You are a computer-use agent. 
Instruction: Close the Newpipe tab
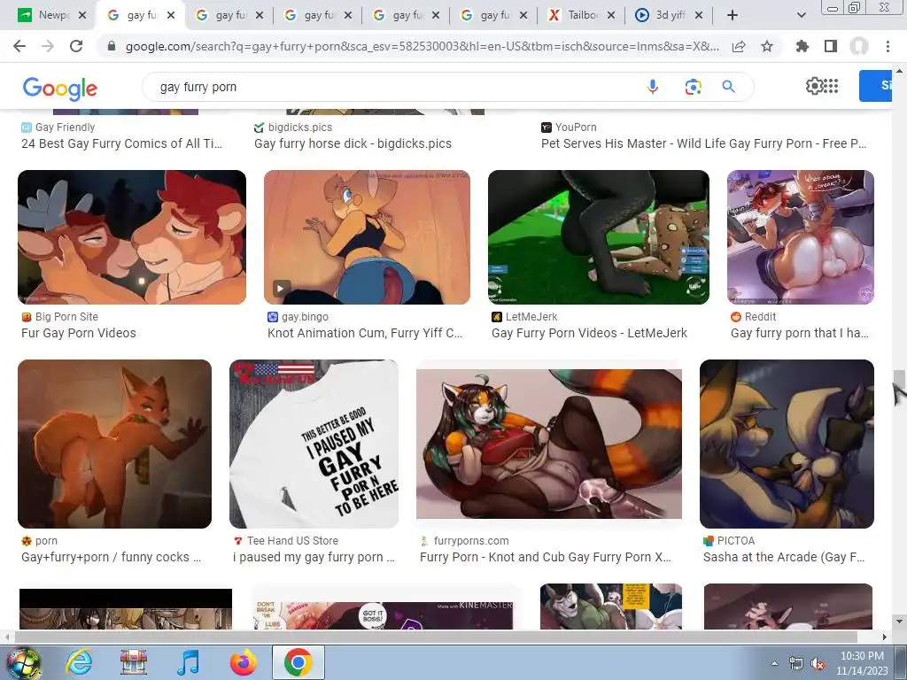pyautogui.click(x=82, y=16)
